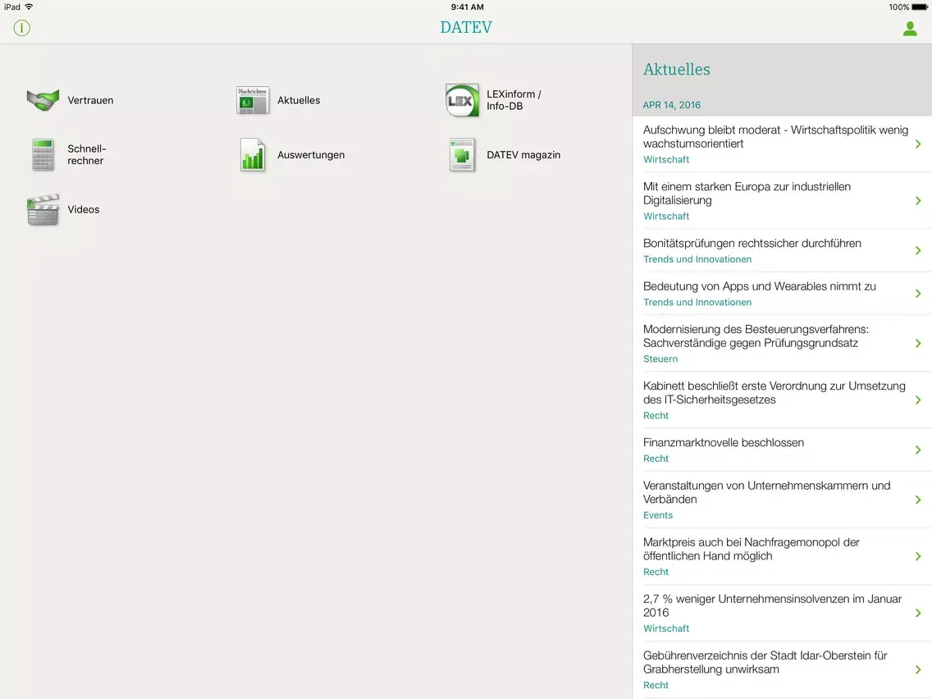
Task: Expand Gebührenverzeichnis Idar-Oberstein article chevron
Action: [x=918, y=669]
